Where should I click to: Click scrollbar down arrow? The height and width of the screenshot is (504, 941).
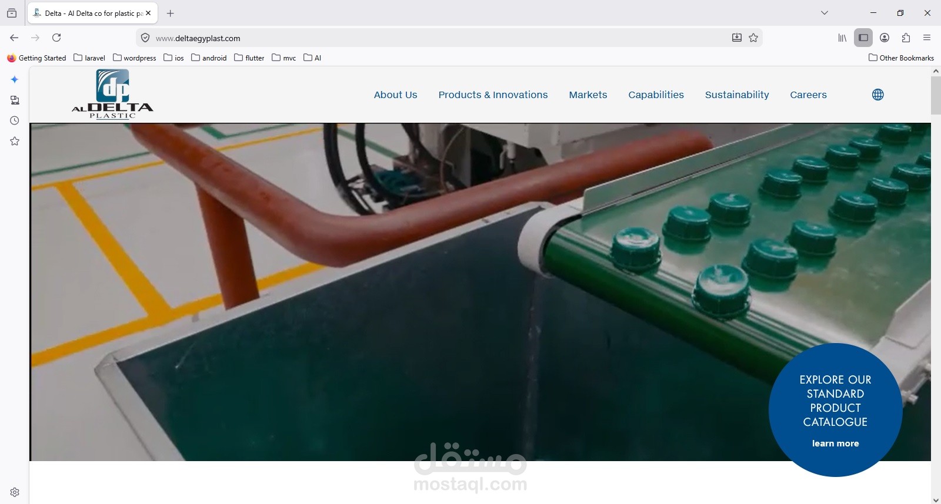point(936,500)
